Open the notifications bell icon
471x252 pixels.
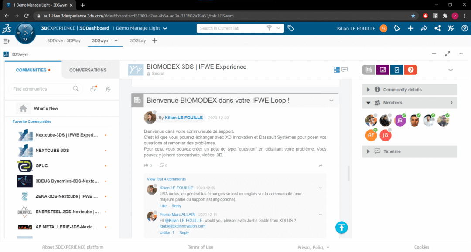point(396,28)
